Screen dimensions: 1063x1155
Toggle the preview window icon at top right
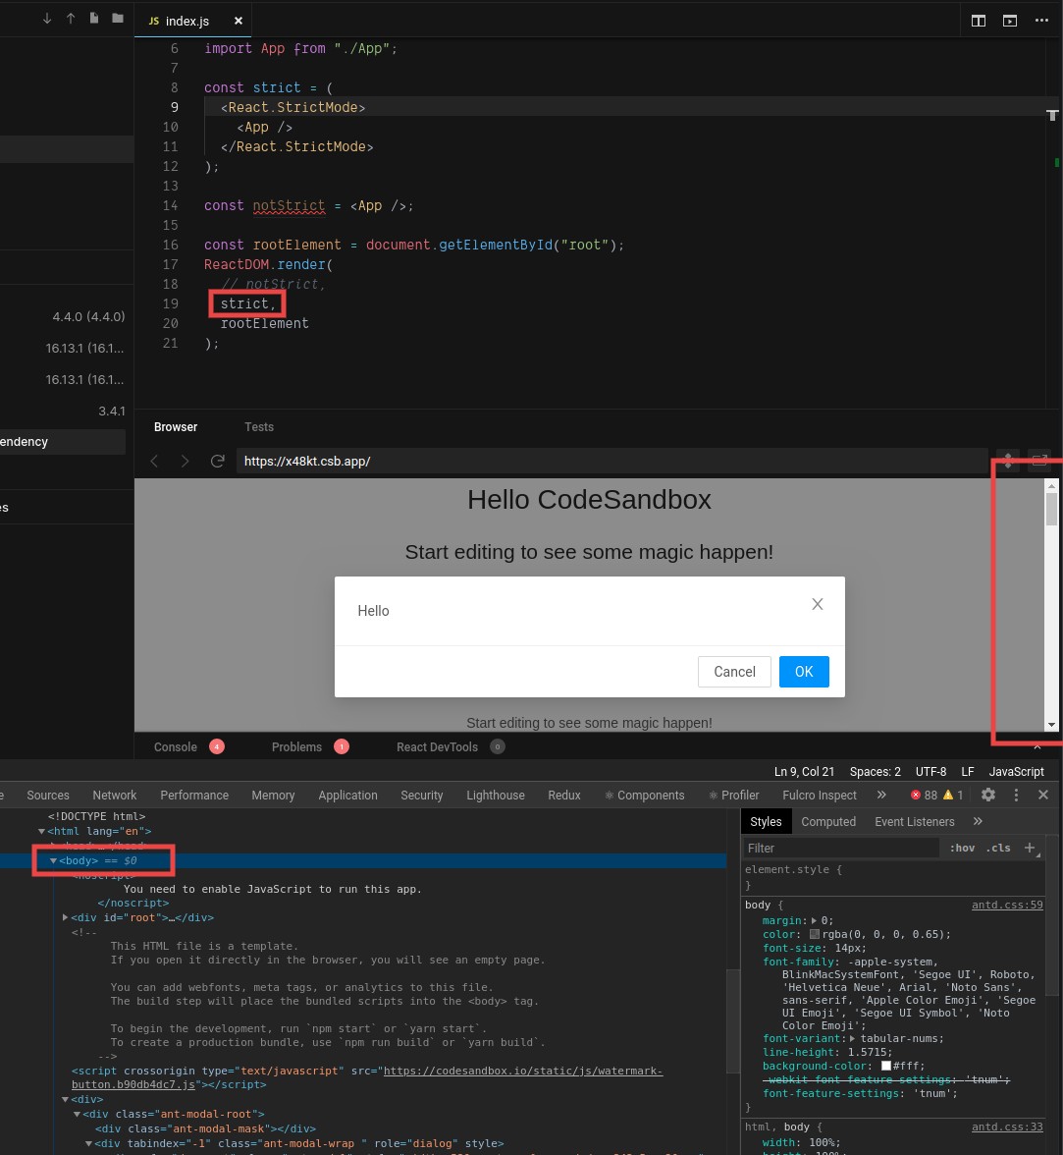point(1010,21)
